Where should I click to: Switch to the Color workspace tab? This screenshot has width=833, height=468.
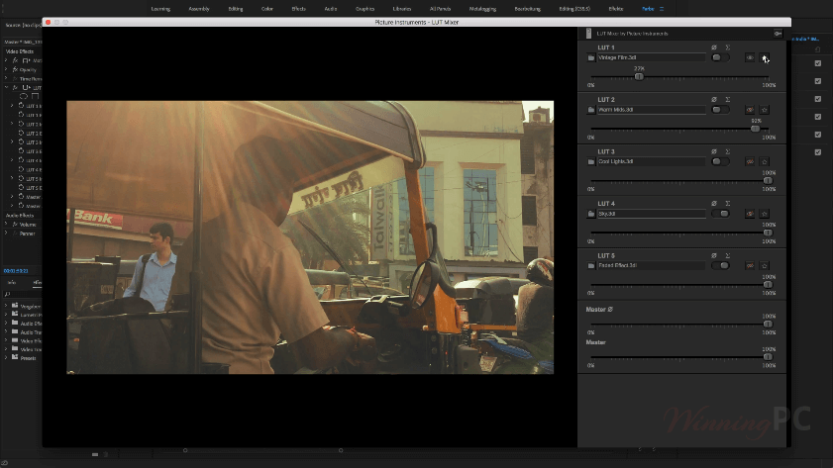(x=267, y=9)
